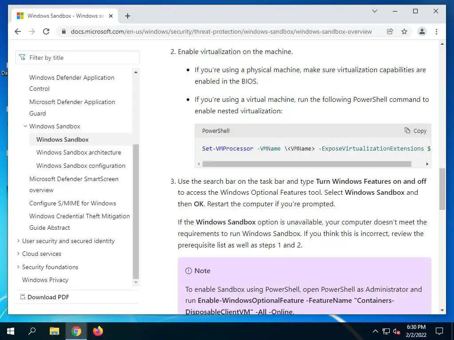Click the address bar URL
Screen dimensions: 454x340
pyautogui.click(x=221, y=31)
